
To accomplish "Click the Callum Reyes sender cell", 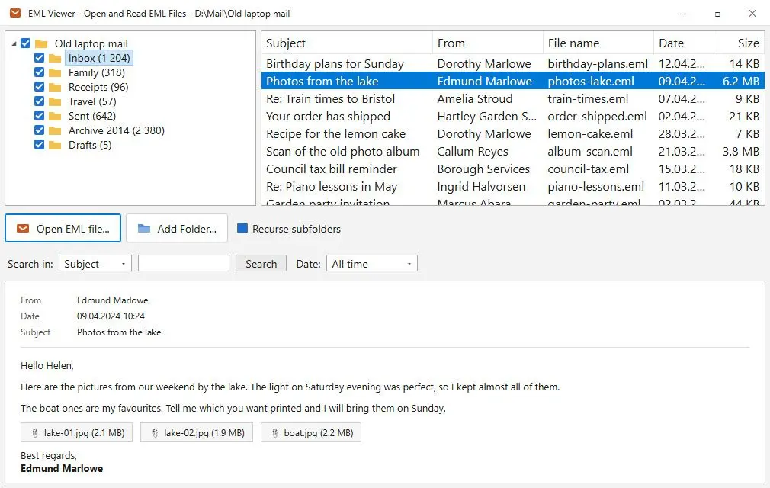I will [473, 152].
